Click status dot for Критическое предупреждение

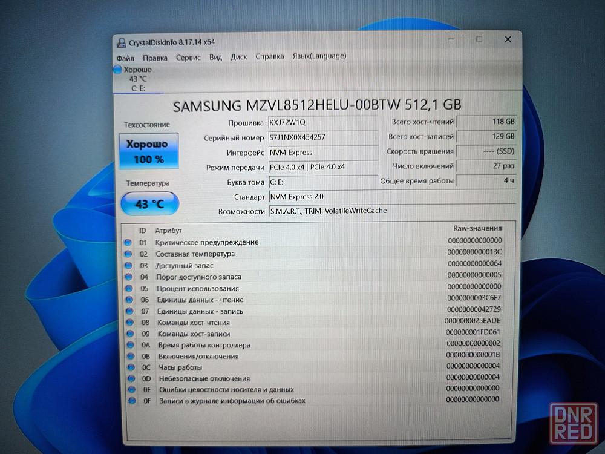tap(128, 243)
